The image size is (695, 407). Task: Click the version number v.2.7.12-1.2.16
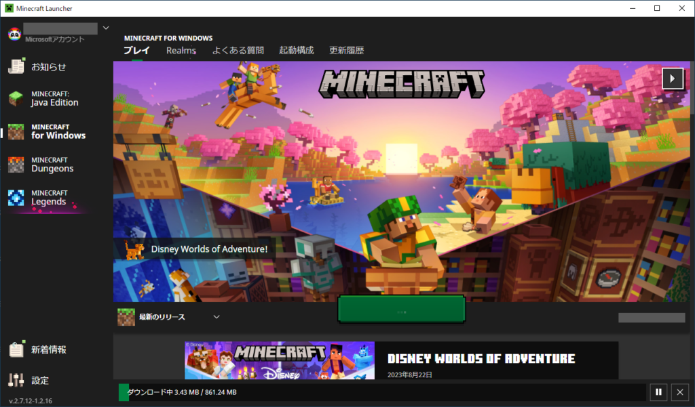click(x=31, y=401)
